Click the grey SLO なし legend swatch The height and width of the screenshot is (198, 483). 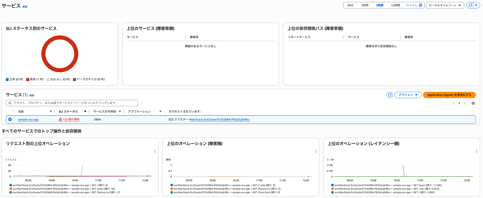coord(48,80)
